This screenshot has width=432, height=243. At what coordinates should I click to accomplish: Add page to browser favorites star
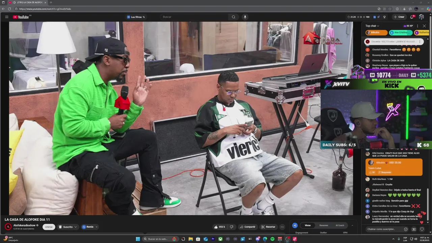point(390,9)
